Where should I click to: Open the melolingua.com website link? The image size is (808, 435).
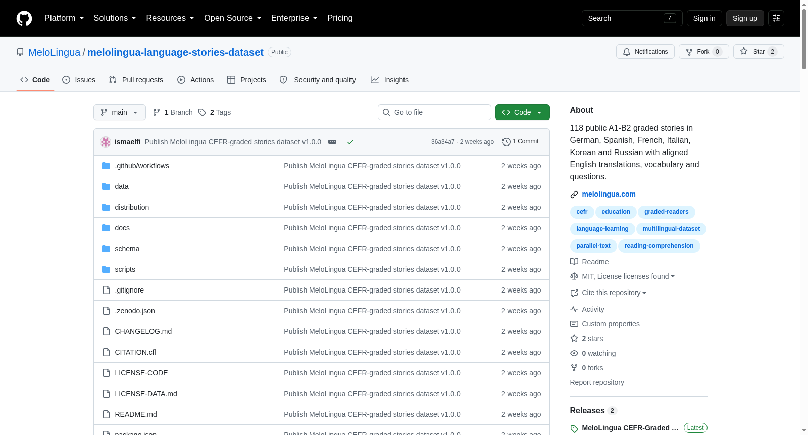click(609, 194)
